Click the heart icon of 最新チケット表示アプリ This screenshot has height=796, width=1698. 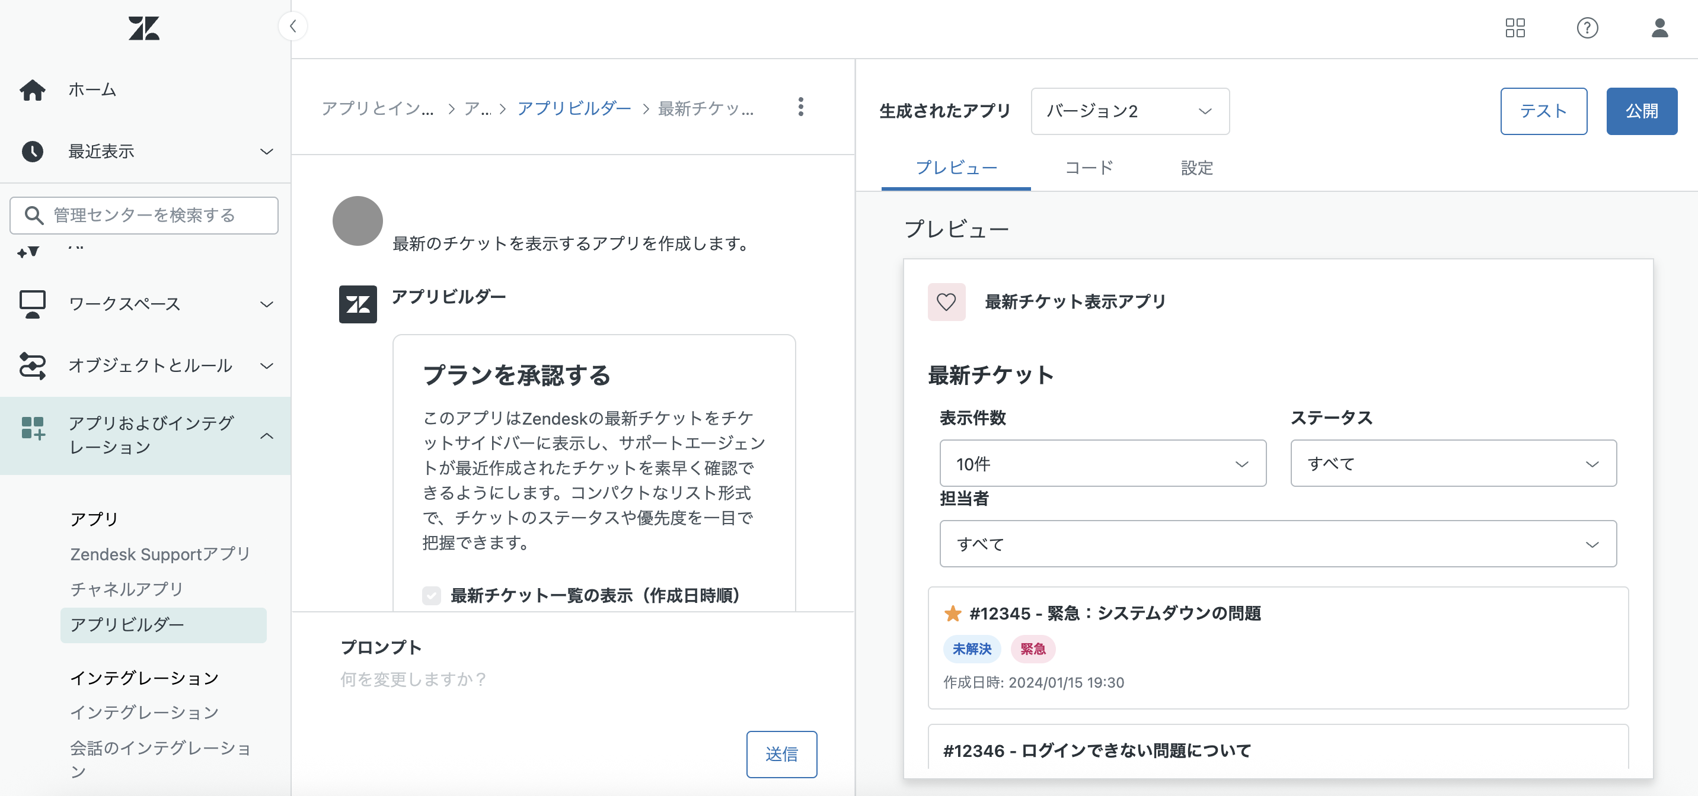(x=946, y=302)
